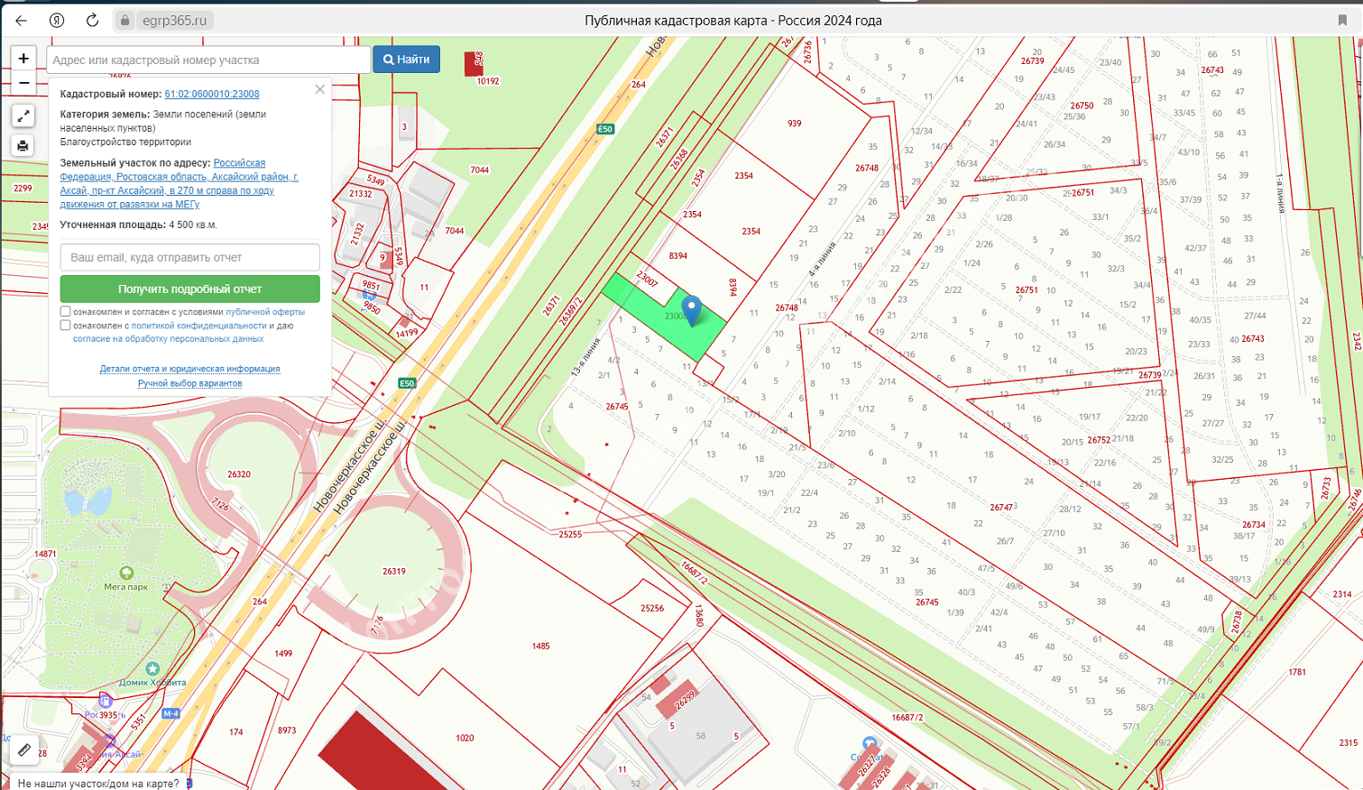
Task: Activate the ruler measurement tool
Action: [24, 749]
